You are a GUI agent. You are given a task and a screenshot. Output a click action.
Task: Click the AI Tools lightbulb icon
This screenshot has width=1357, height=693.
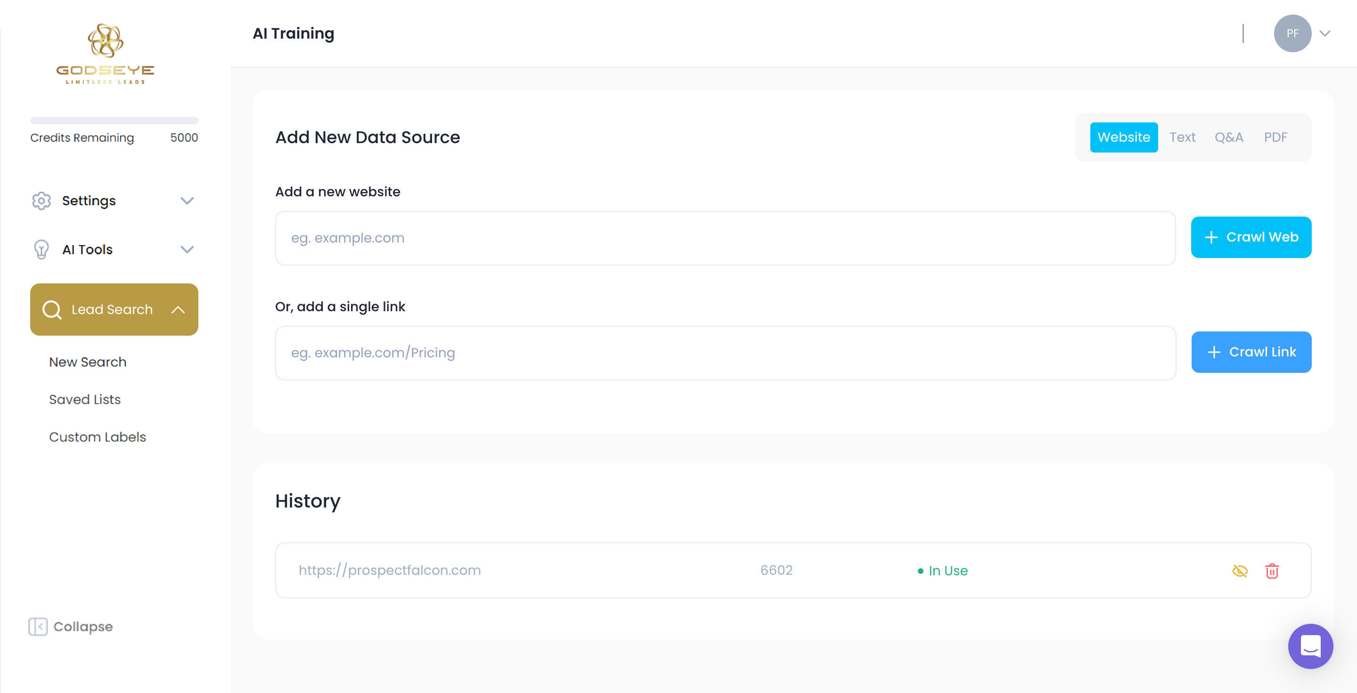click(x=41, y=250)
